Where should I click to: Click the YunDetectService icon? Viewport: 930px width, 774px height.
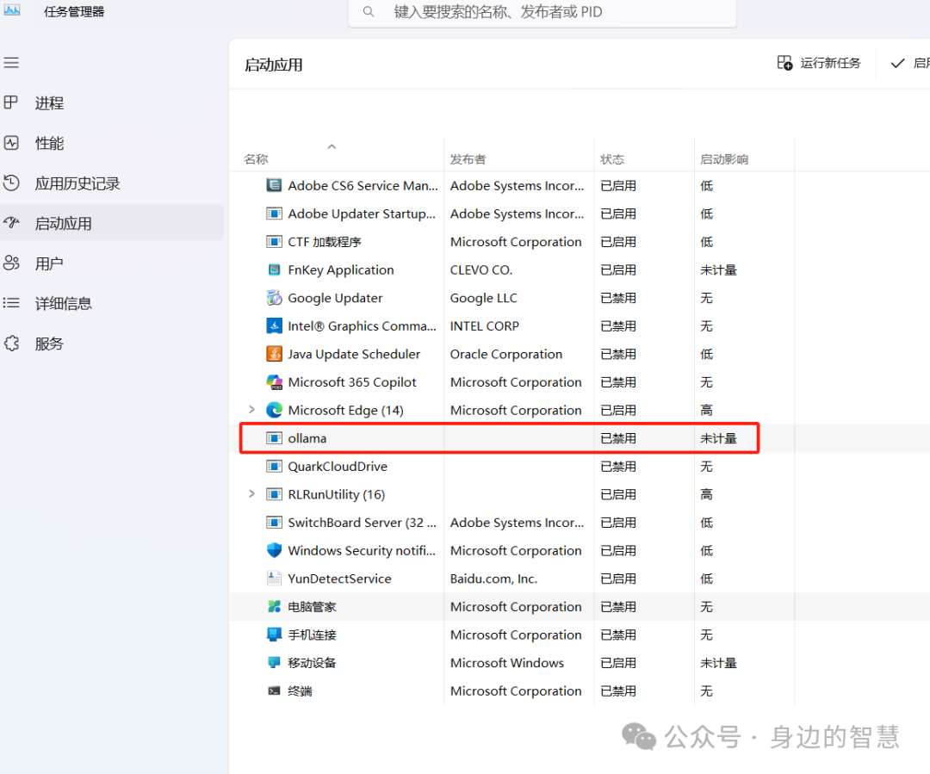274,579
